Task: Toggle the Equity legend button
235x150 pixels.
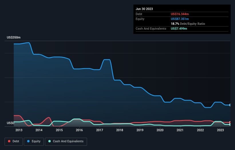Action: click(x=34, y=141)
